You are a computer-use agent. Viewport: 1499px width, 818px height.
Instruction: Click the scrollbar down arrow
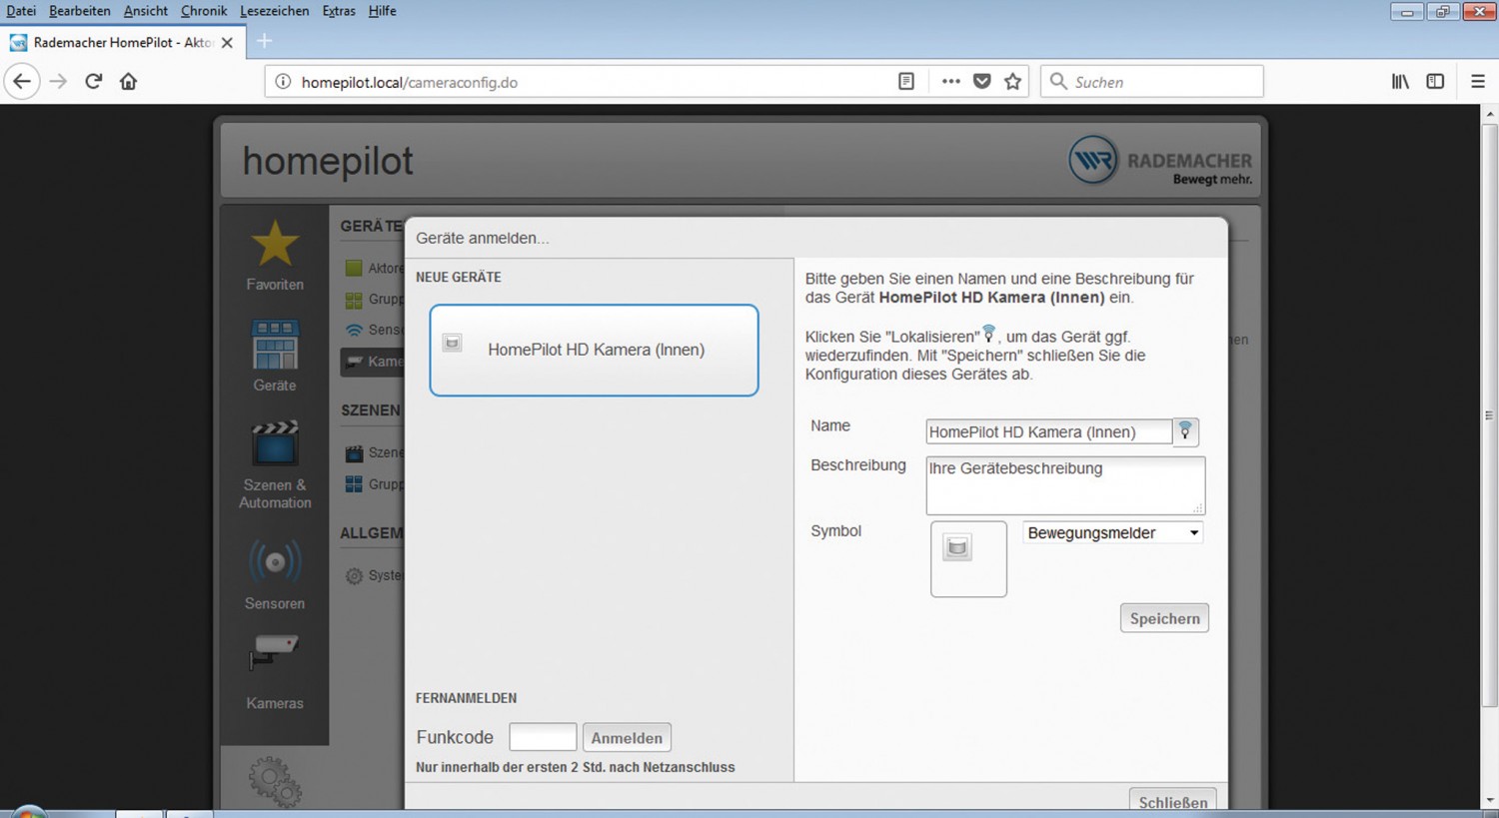tap(1489, 801)
